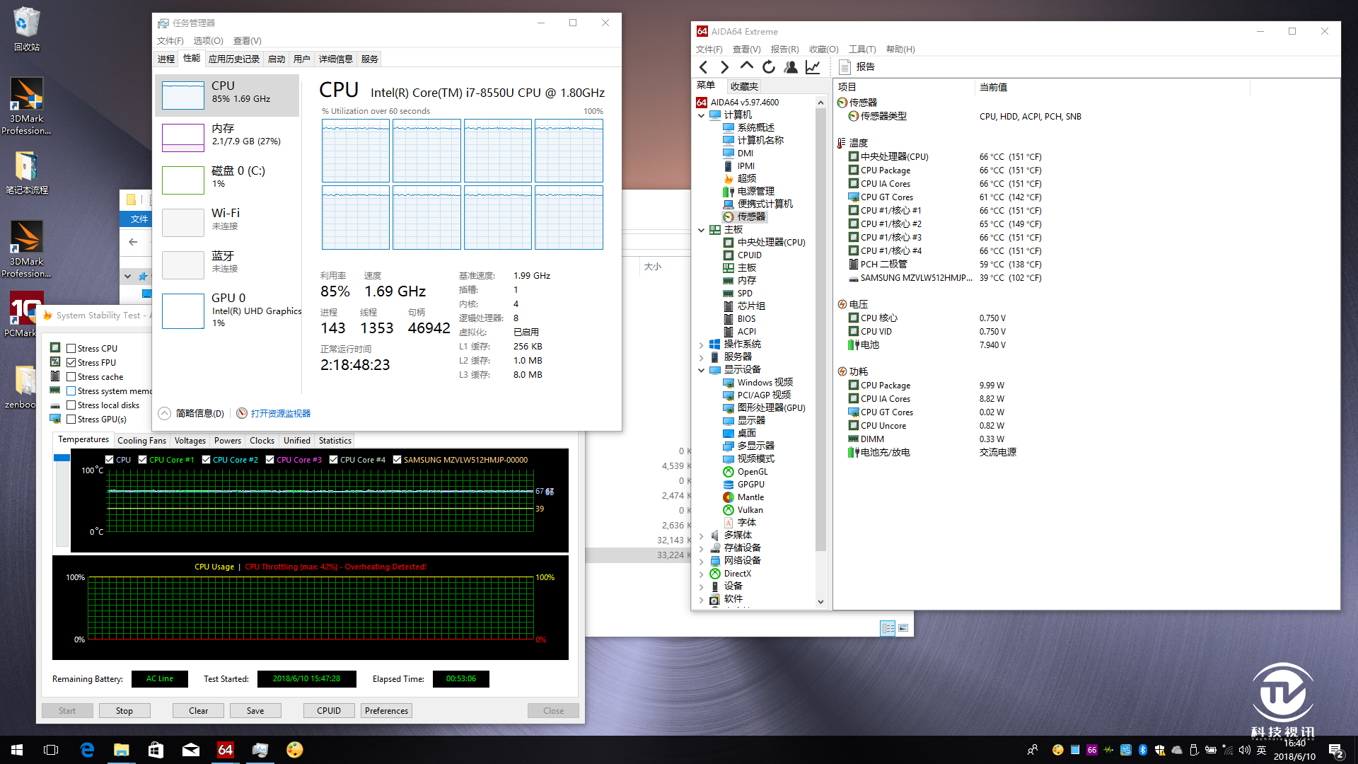Click Edge icon on taskbar

[87, 750]
